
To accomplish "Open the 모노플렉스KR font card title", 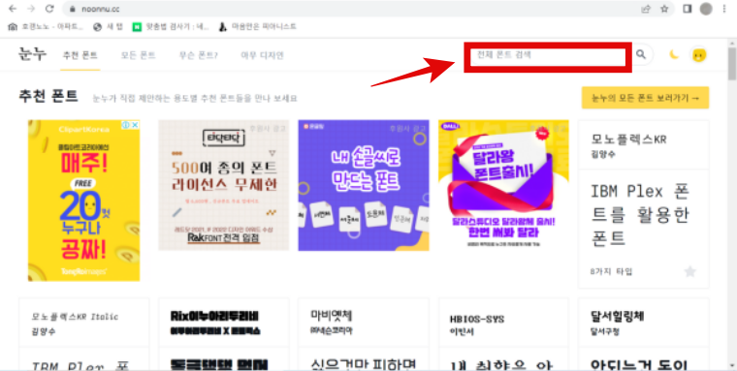I will click(x=628, y=139).
